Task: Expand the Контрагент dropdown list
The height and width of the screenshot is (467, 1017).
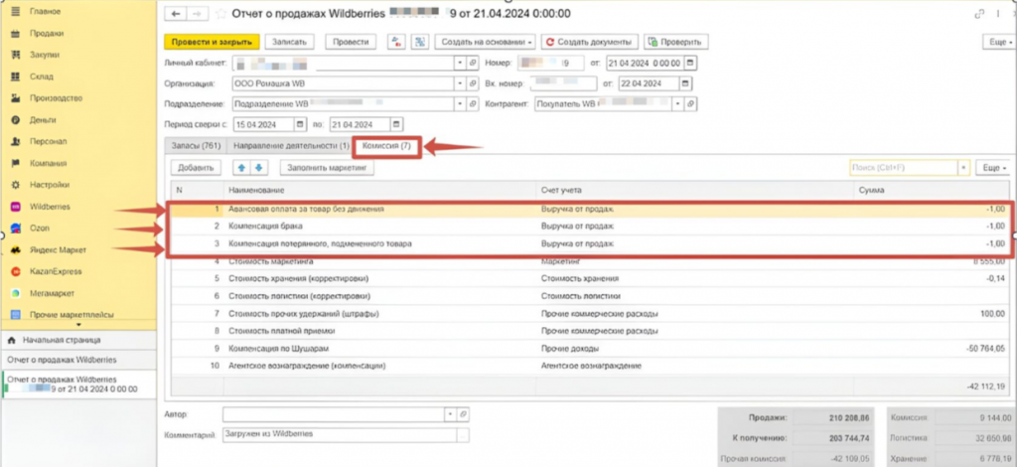Action: 677,103
